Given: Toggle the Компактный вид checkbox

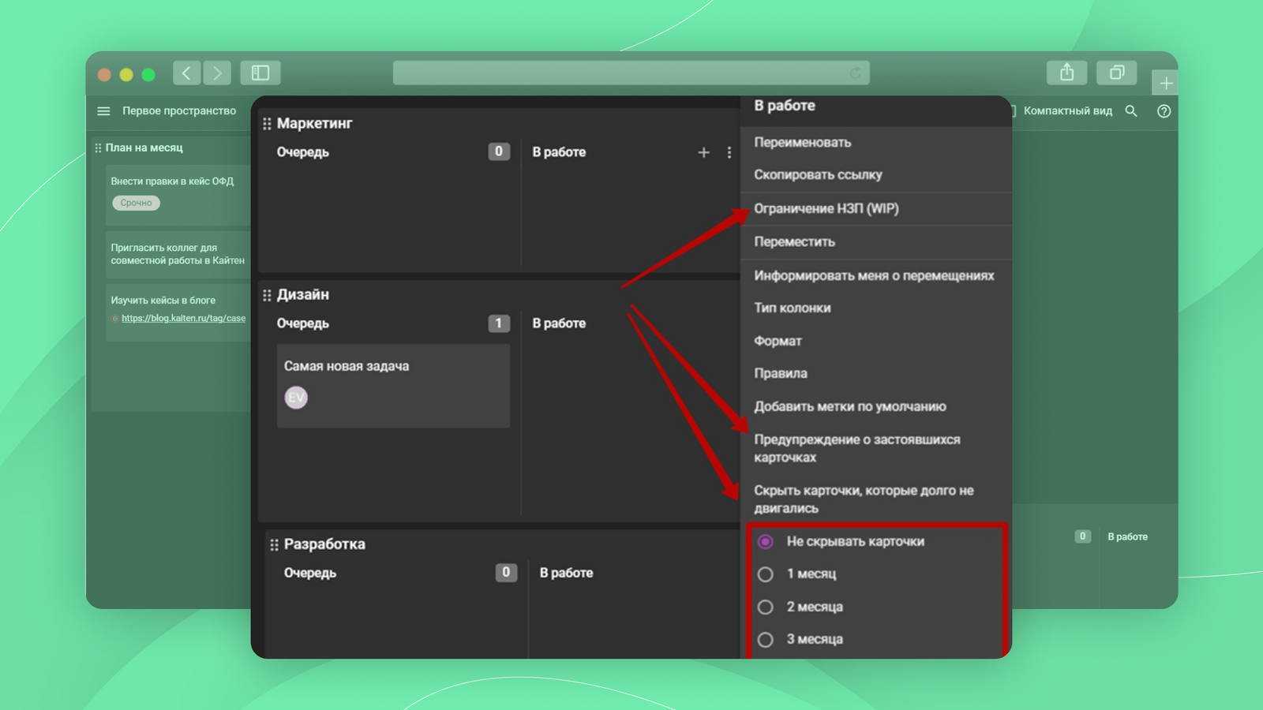Looking at the screenshot, I should (x=1012, y=111).
